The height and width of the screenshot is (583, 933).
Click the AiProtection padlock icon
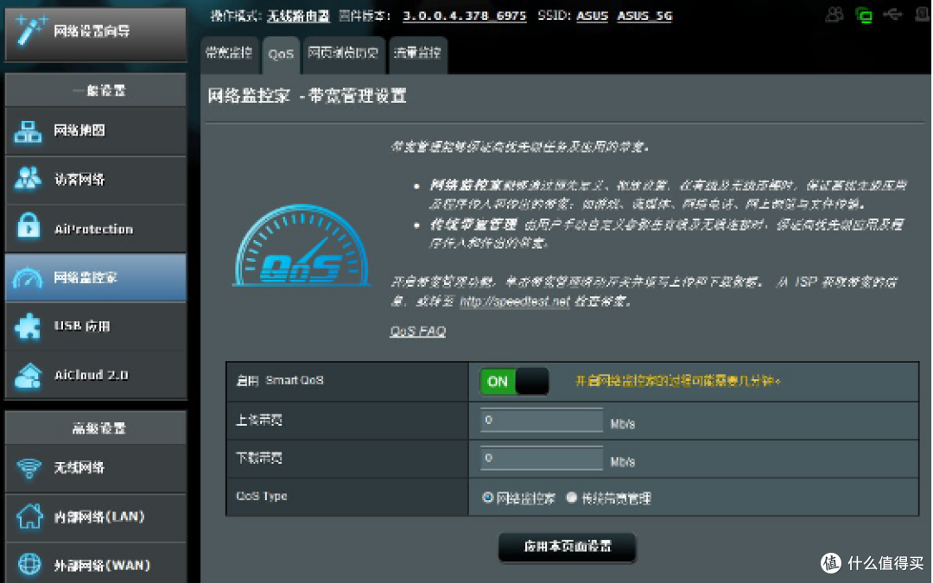point(28,226)
